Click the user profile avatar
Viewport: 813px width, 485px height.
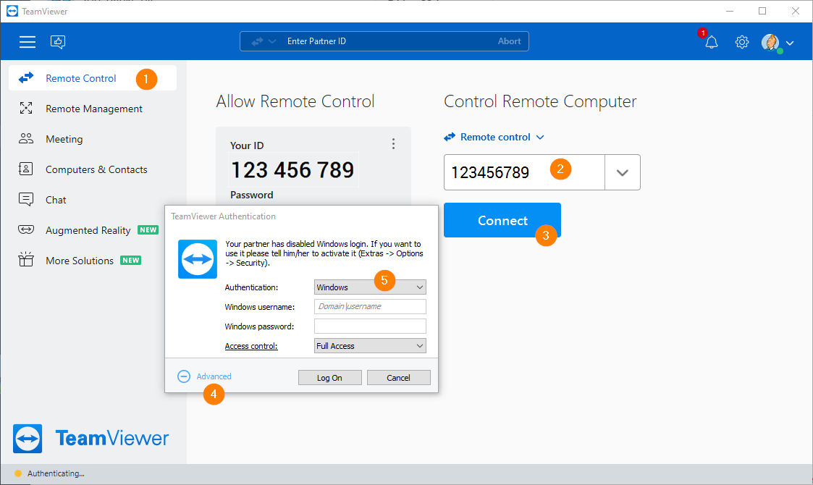click(770, 42)
